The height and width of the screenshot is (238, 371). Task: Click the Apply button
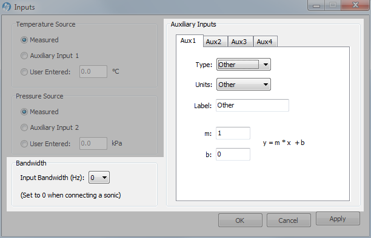(338, 219)
